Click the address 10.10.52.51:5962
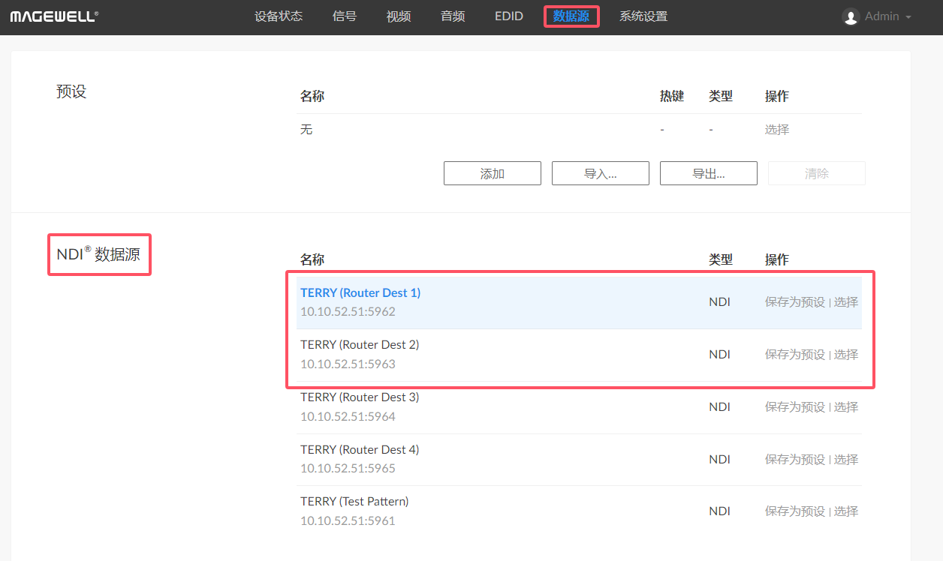This screenshot has height=561, width=943. (x=348, y=312)
